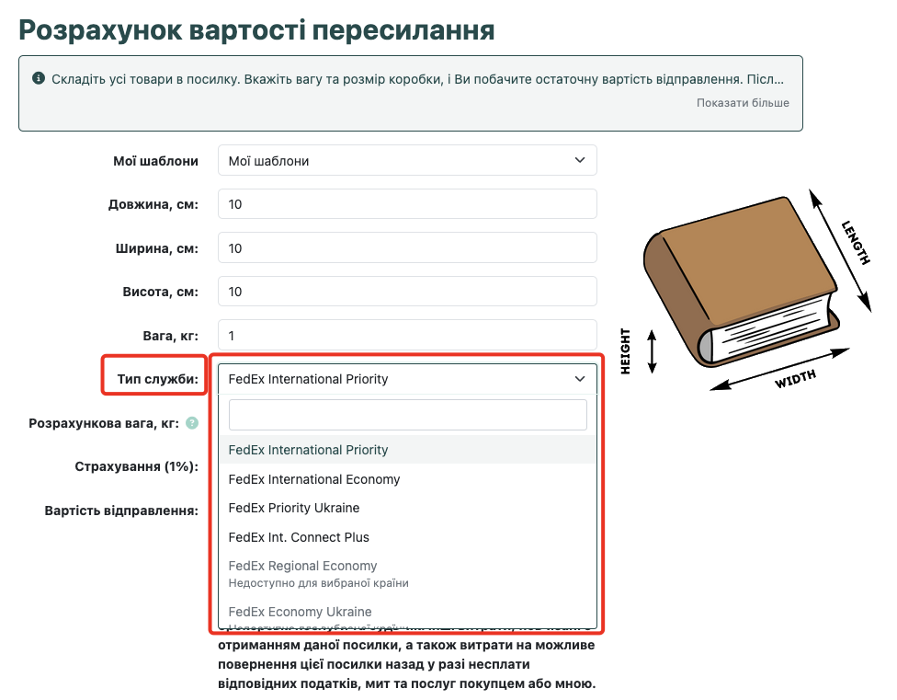Click the Вартість відправлення label
Viewport: 897px width, 700px height.
click(121, 511)
